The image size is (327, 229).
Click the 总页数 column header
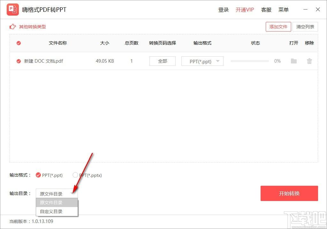click(132, 43)
